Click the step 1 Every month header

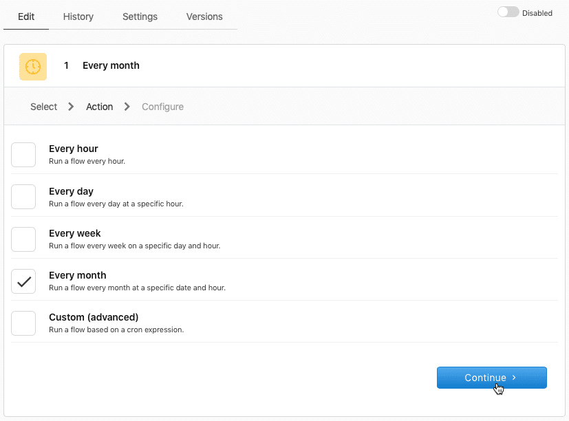pos(111,66)
